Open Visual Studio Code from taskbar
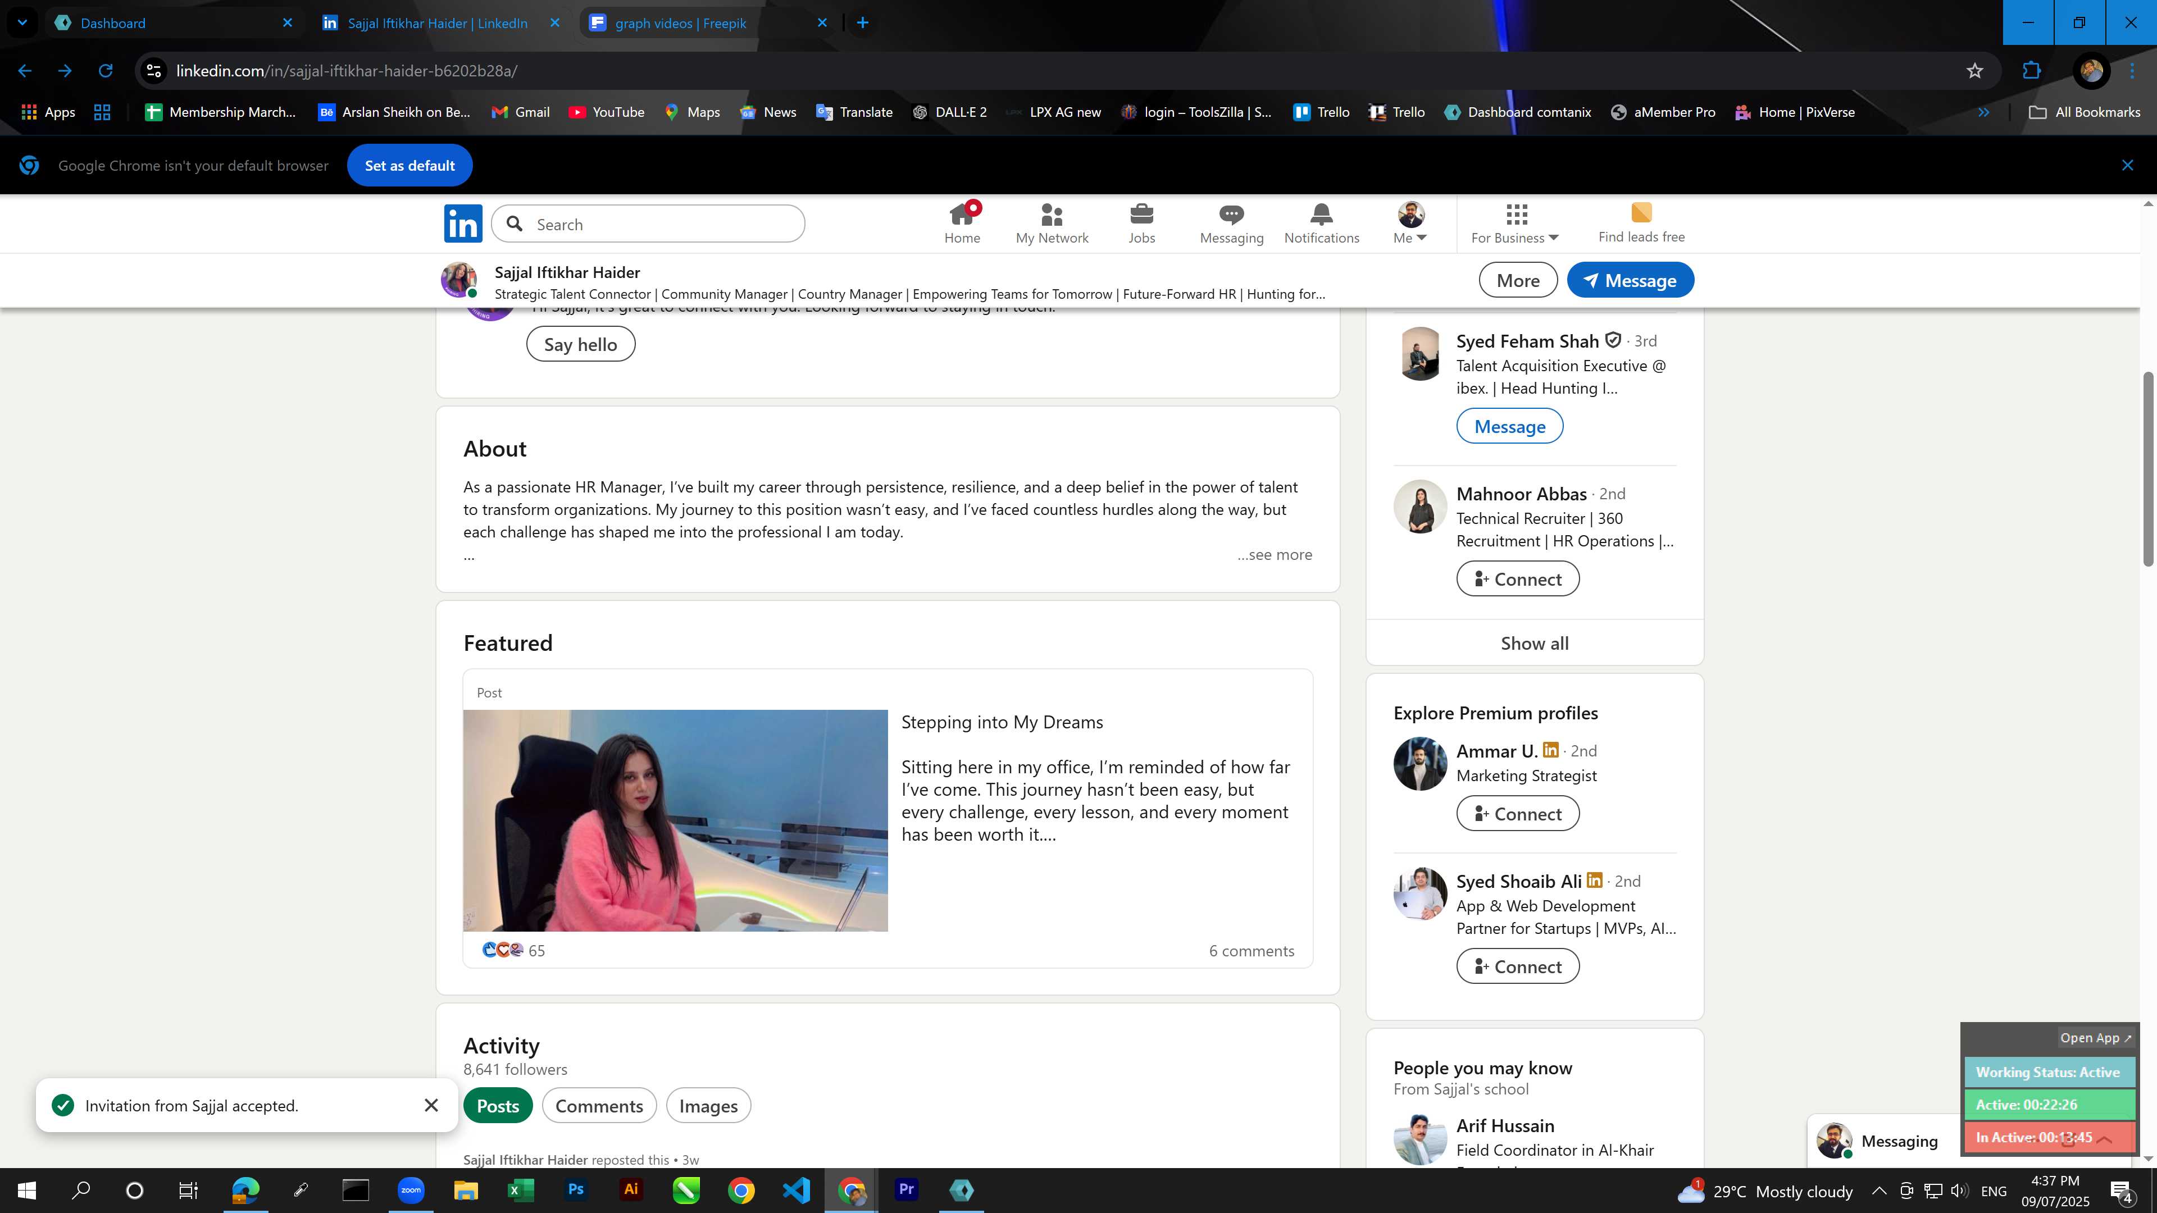2157x1213 pixels. click(795, 1189)
